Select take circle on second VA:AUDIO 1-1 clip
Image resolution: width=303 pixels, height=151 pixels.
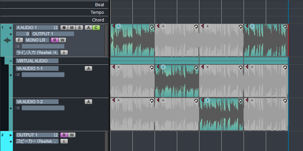(163, 67)
